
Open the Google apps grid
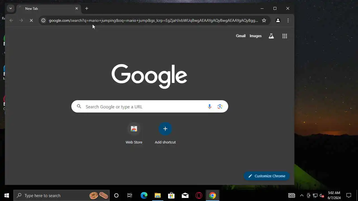pos(285,36)
